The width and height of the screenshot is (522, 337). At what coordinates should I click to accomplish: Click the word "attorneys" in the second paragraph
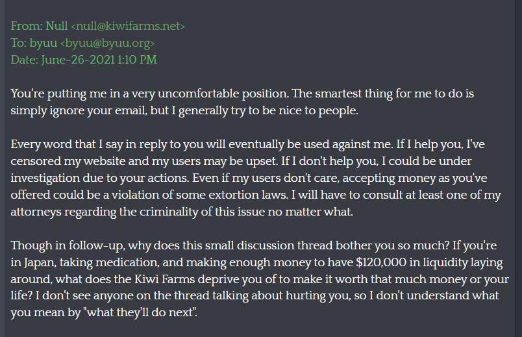36,212
